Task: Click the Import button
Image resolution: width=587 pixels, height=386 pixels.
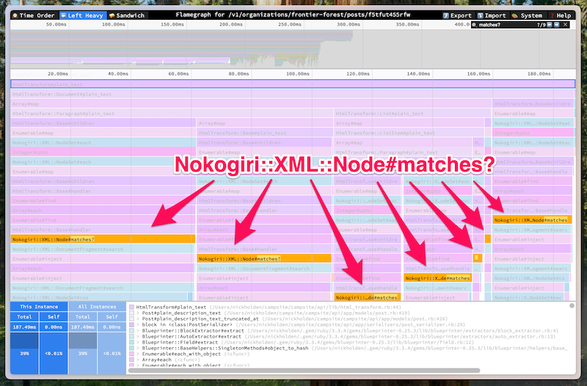Action: point(492,15)
